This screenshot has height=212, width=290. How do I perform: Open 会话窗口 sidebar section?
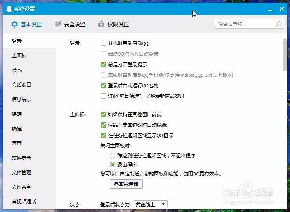(x=29, y=84)
